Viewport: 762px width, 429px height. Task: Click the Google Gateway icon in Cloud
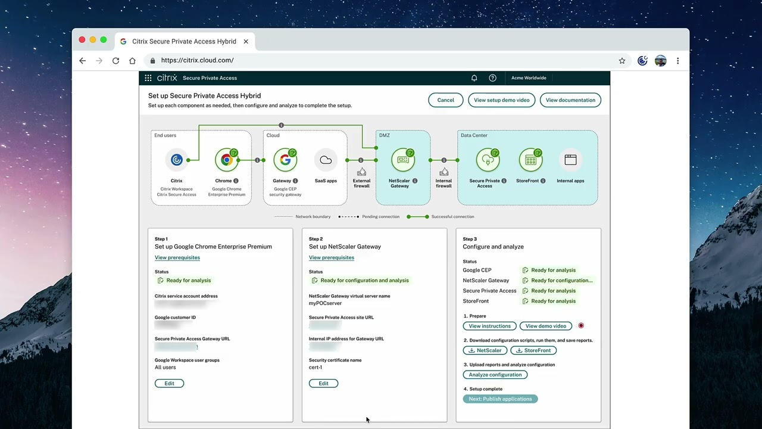[x=285, y=160]
